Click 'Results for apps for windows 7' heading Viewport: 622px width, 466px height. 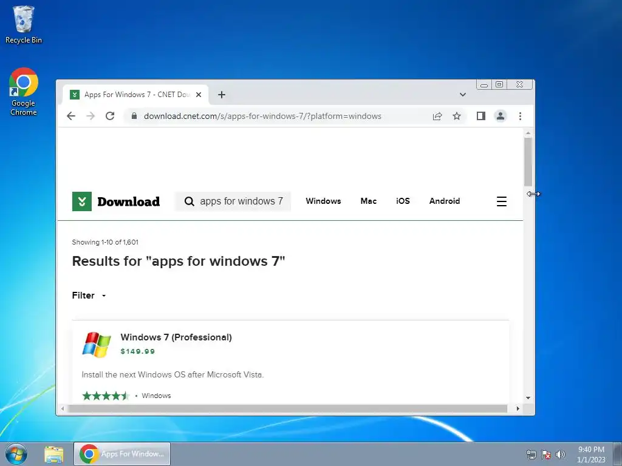coord(179,261)
